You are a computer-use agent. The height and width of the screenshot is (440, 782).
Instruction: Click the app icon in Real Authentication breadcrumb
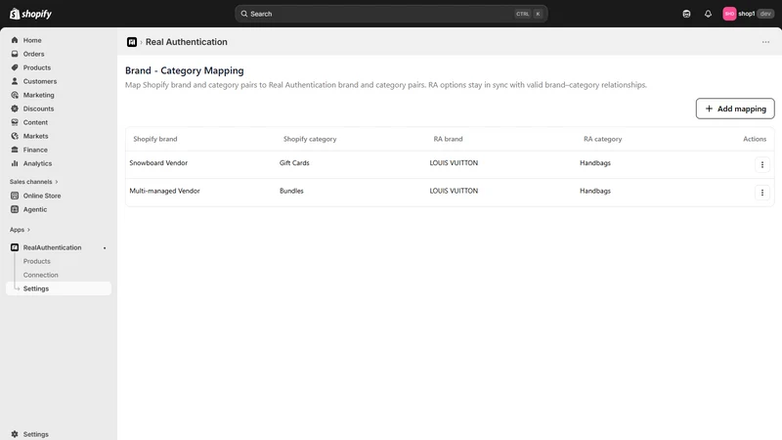pos(132,42)
